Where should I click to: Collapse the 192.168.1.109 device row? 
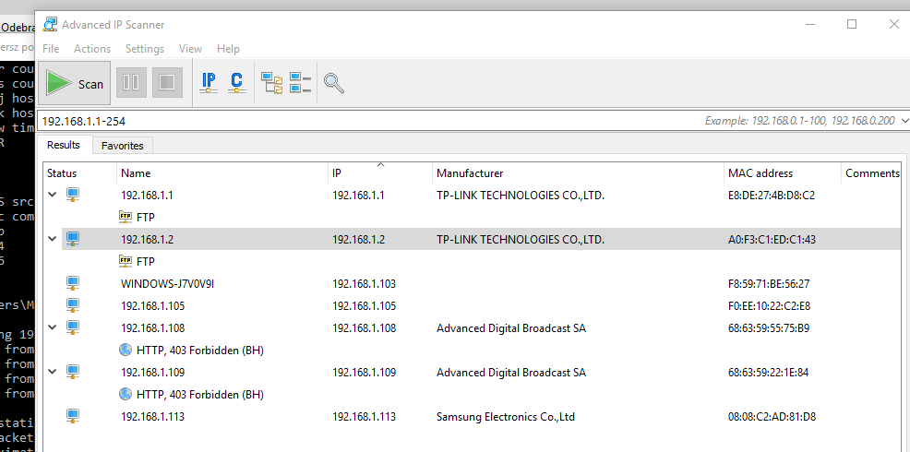click(x=53, y=371)
